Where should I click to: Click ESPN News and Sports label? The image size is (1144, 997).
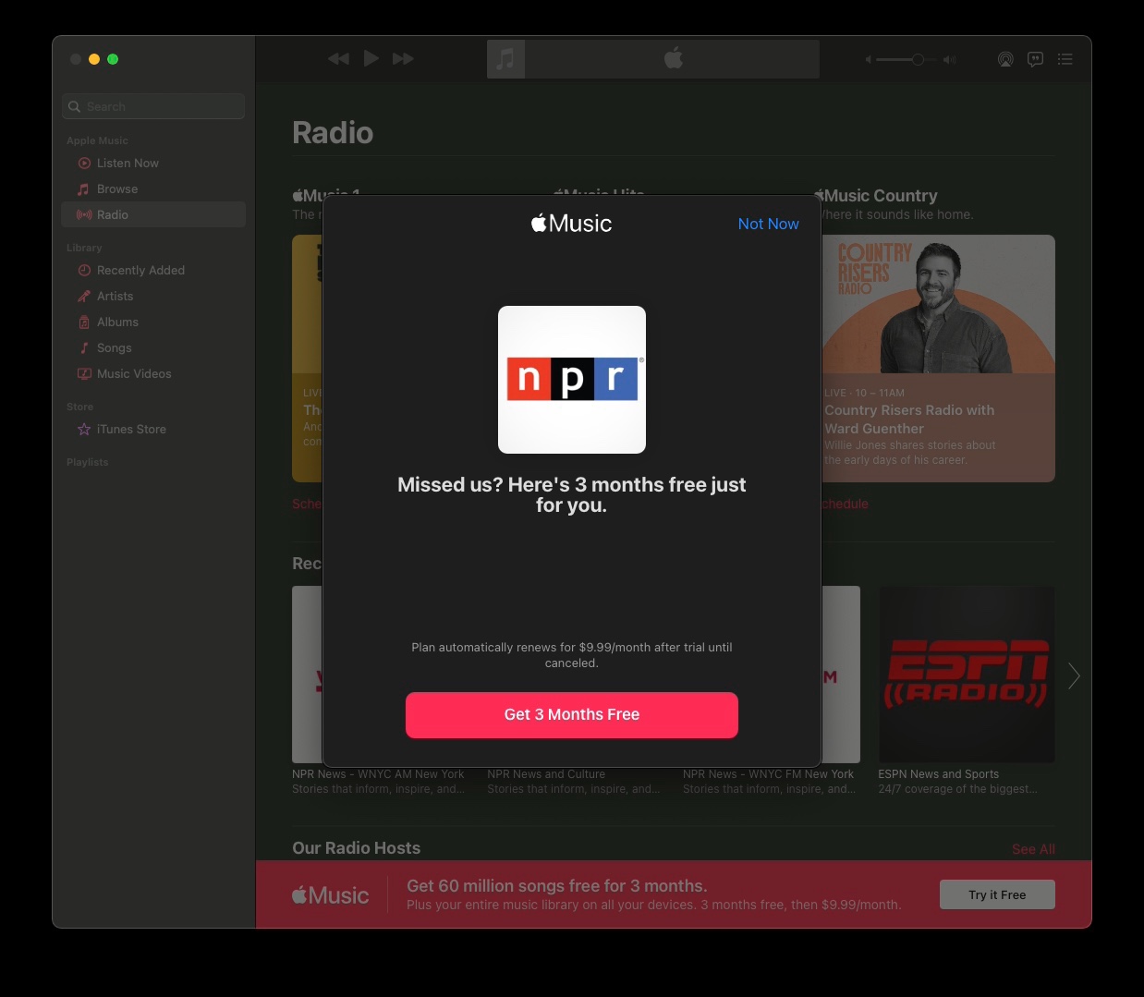(938, 774)
